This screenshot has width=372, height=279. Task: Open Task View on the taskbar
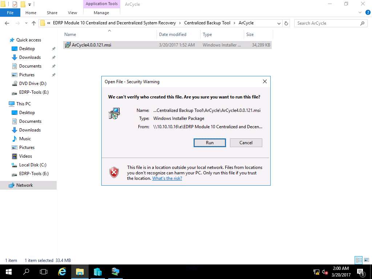pyautogui.click(x=44, y=272)
